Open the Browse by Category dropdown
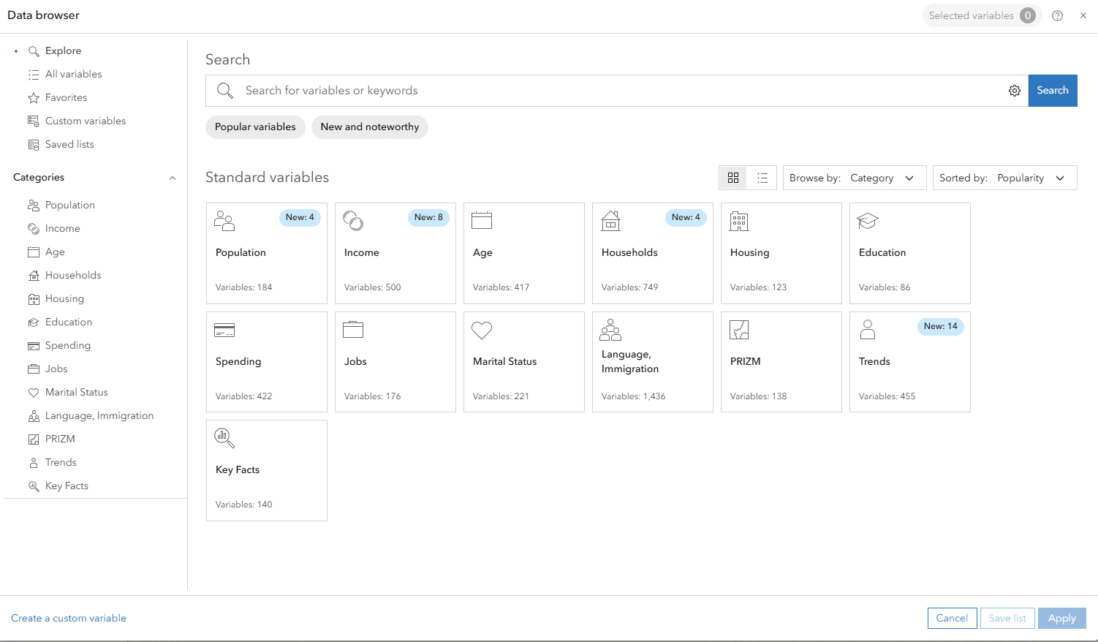Image resolution: width=1098 pixels, height=642 pixels. click(855, 178)
